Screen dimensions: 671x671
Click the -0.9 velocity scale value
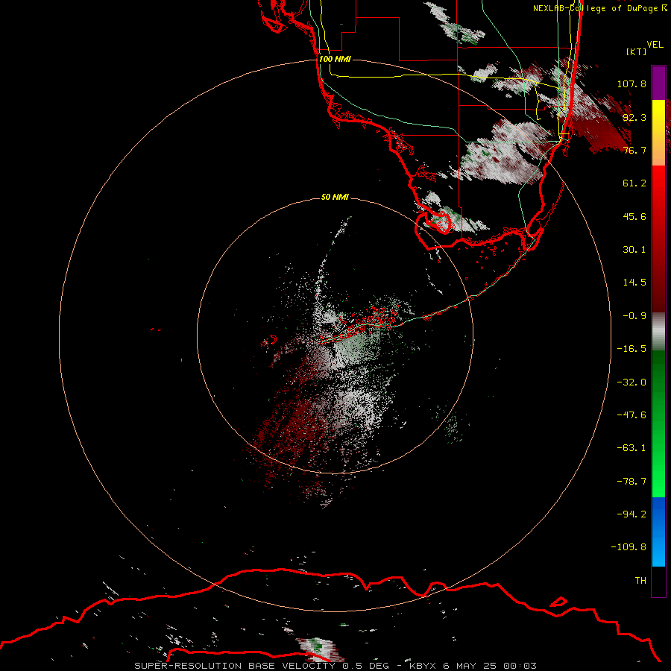(634, 316)
